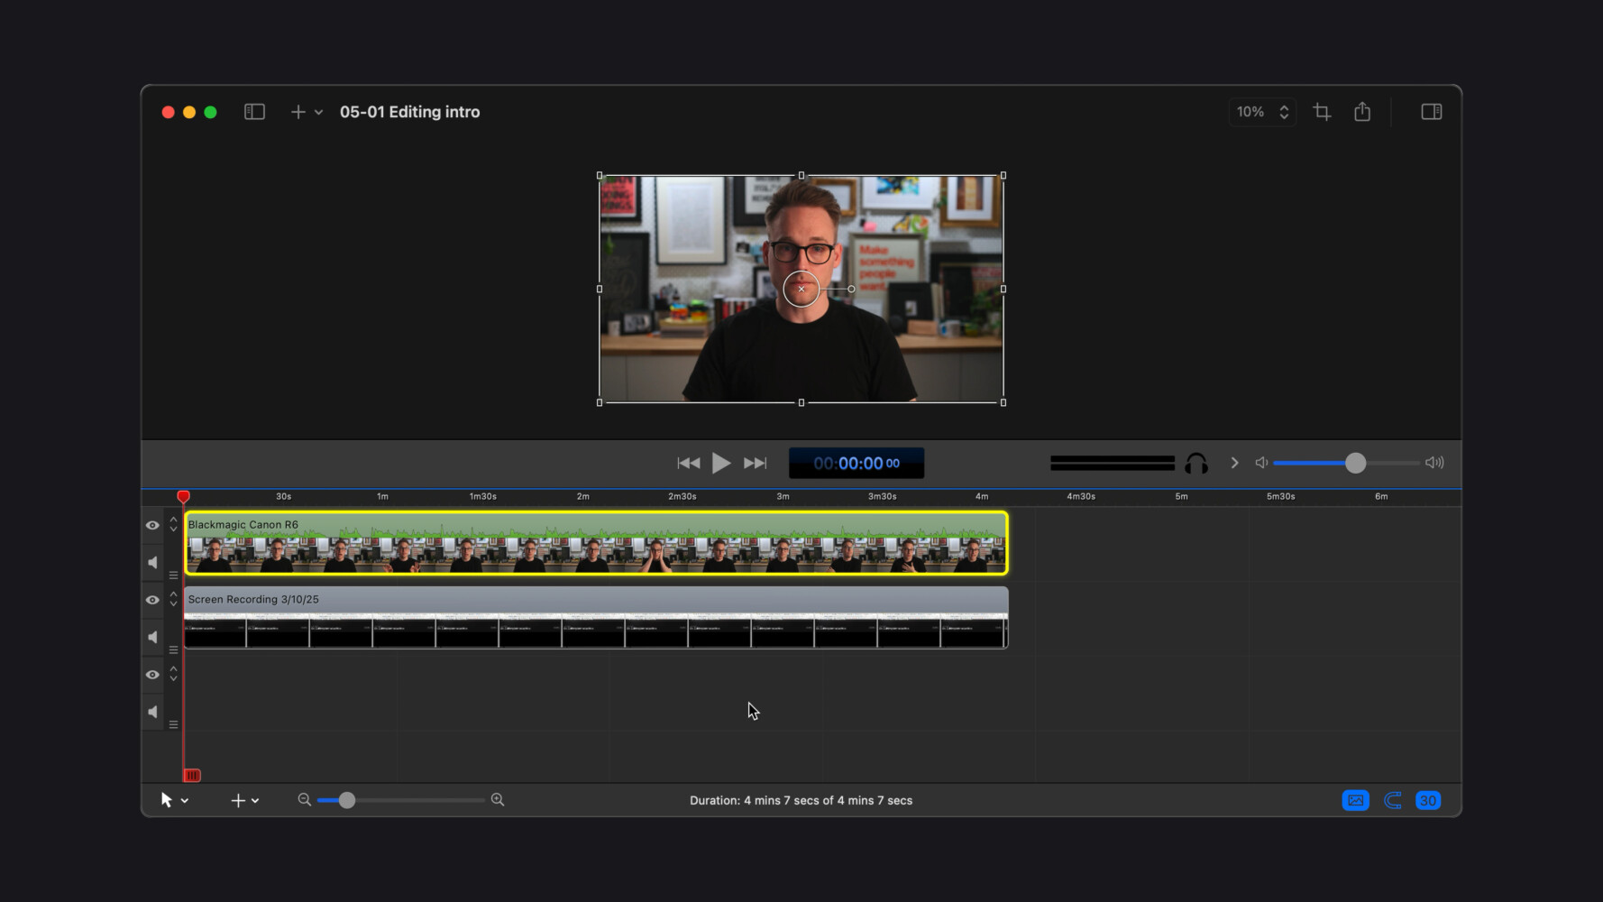This screenshot has width=1603, height=902.
Task: Toggle visibility of the empty third track
Action: 152,675
